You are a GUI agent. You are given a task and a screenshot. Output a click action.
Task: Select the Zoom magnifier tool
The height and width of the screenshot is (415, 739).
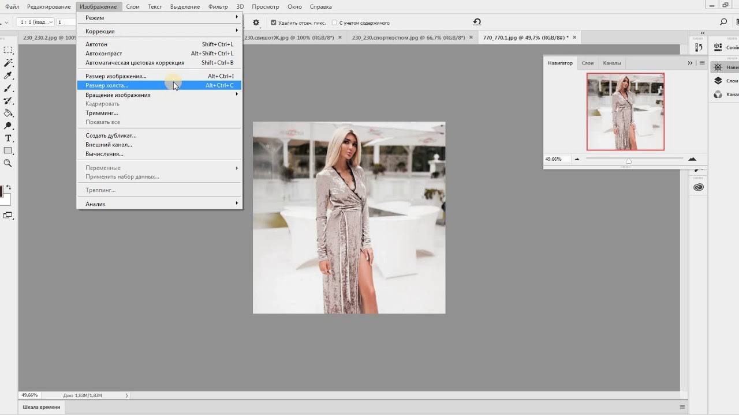pos(8,164)
